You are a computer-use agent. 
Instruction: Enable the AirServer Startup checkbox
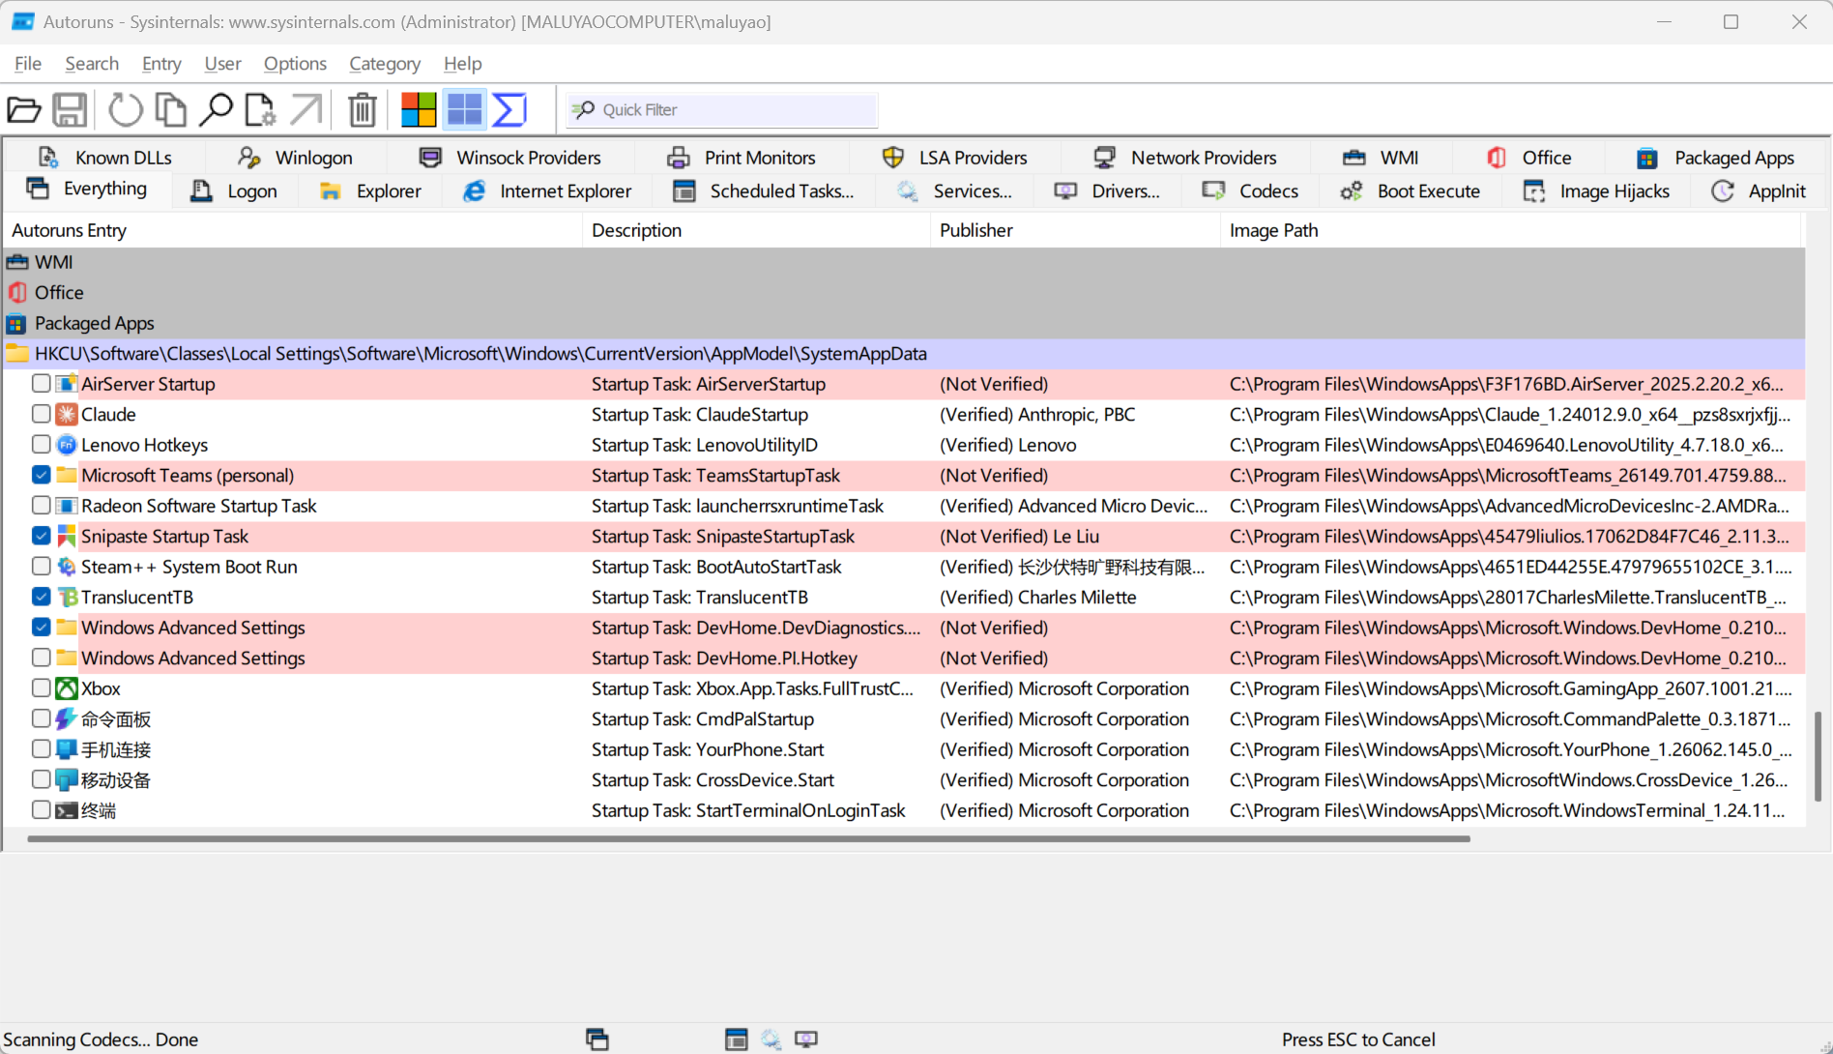(41, 384)
